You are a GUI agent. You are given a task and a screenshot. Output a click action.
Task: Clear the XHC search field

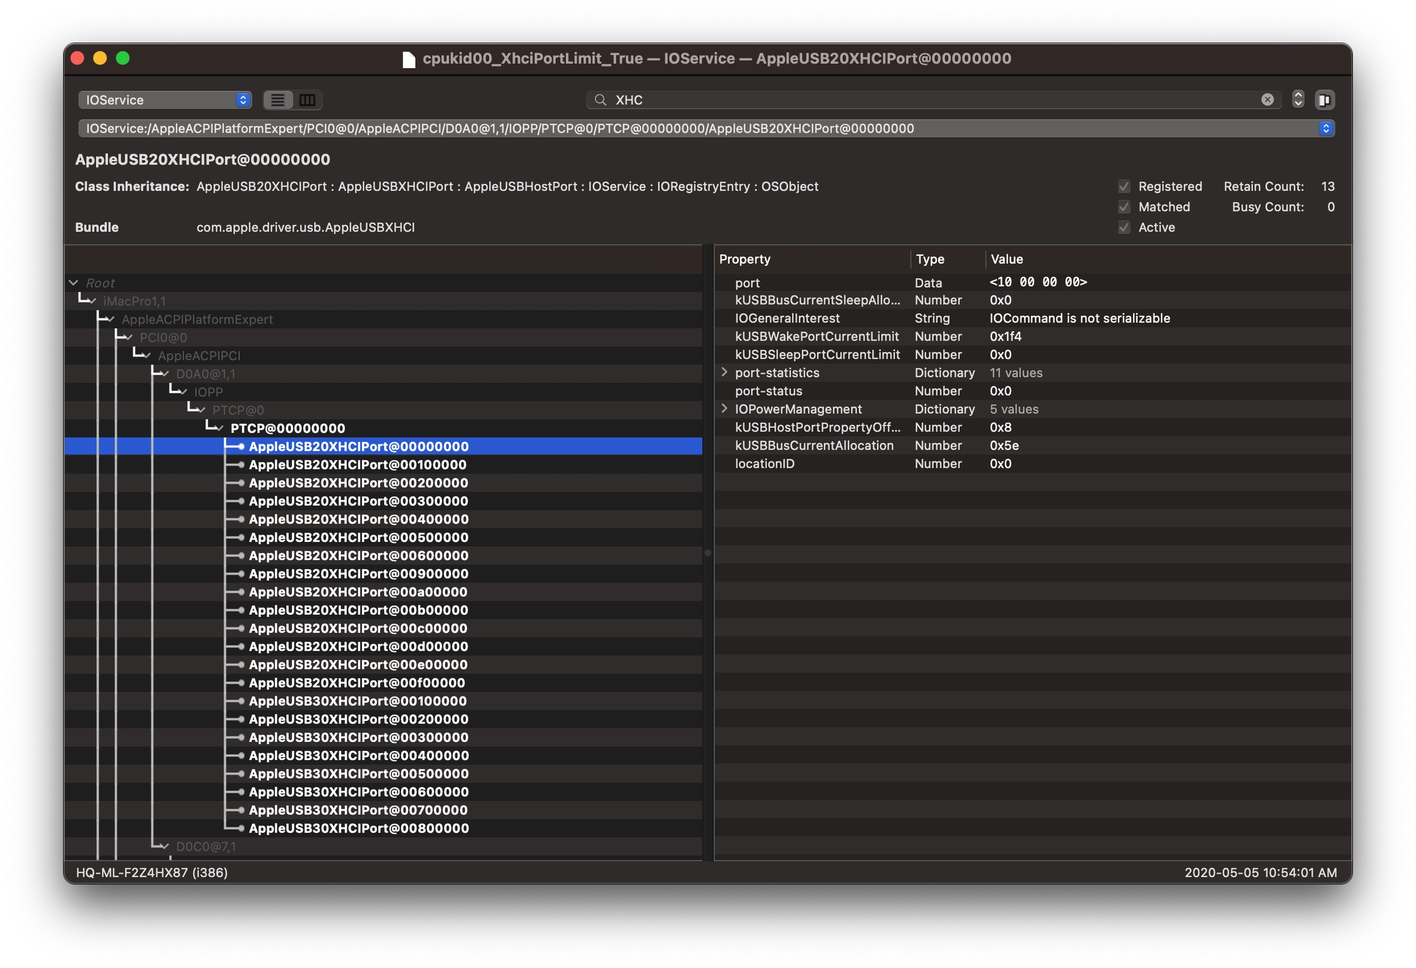1267,100
